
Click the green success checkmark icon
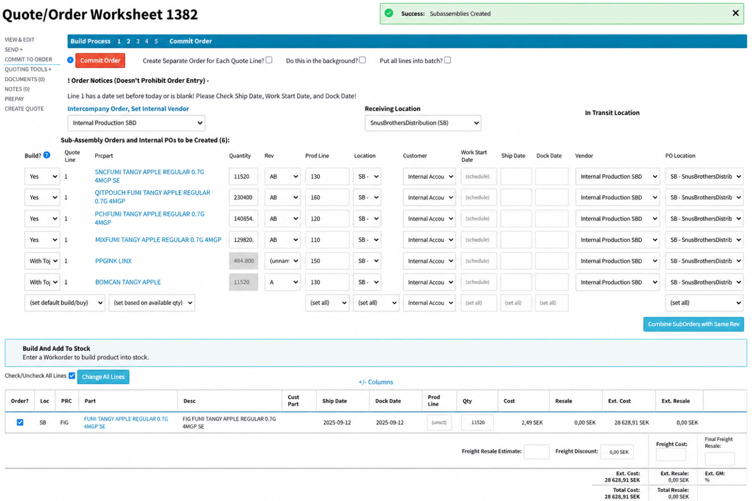tap(389, 13)
